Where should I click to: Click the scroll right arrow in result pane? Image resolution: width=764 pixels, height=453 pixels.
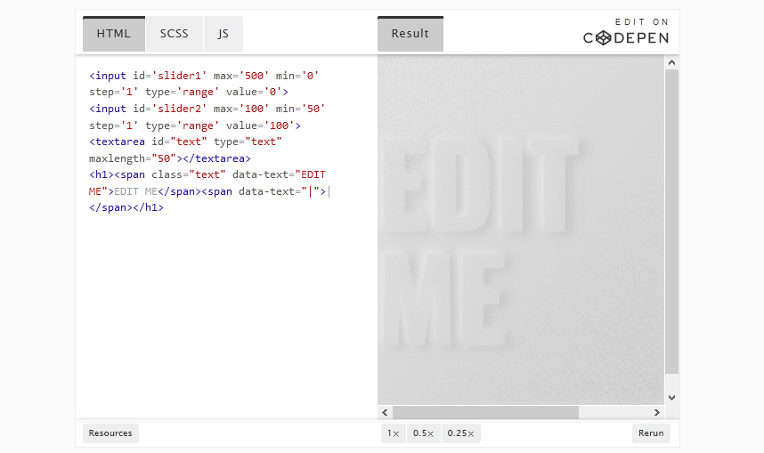pos(657,413)
